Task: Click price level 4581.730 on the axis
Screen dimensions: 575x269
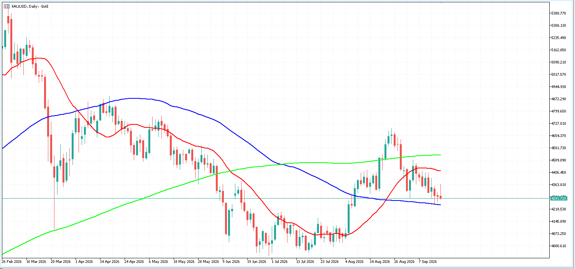Action: coord(558,148)
